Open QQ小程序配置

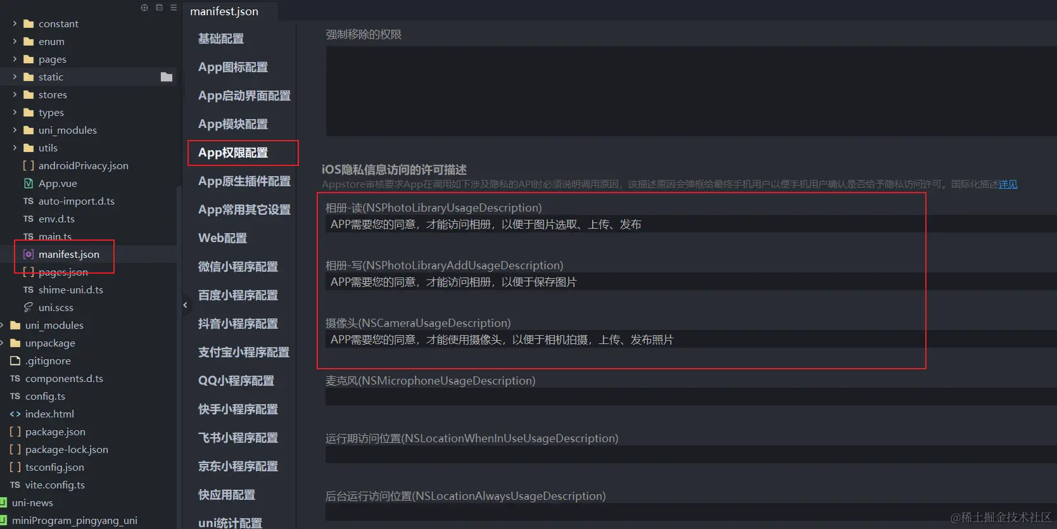click(236, 381)
